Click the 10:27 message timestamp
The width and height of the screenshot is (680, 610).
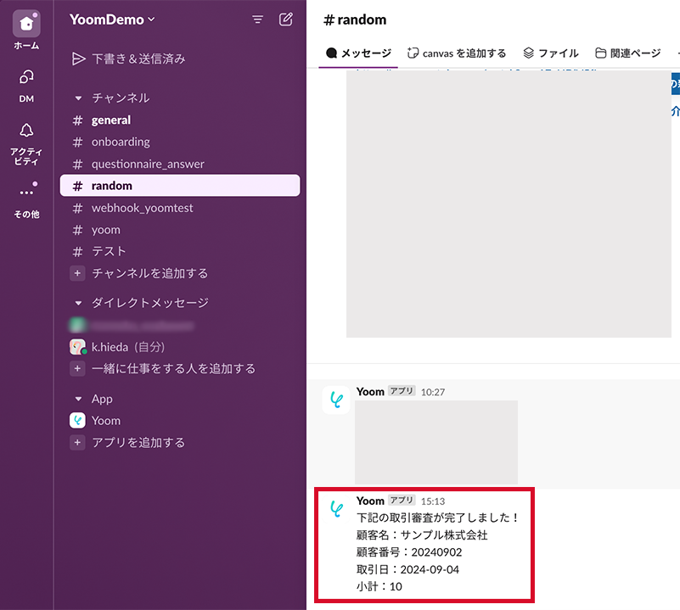pos(433,392)
